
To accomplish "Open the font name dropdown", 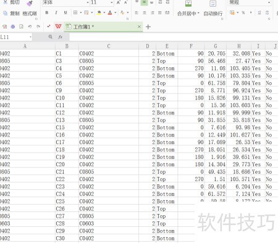I will [88, 2].
